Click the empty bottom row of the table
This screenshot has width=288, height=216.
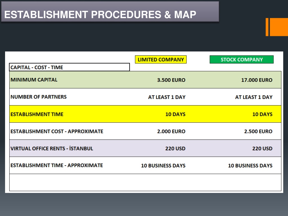point(145,182)
